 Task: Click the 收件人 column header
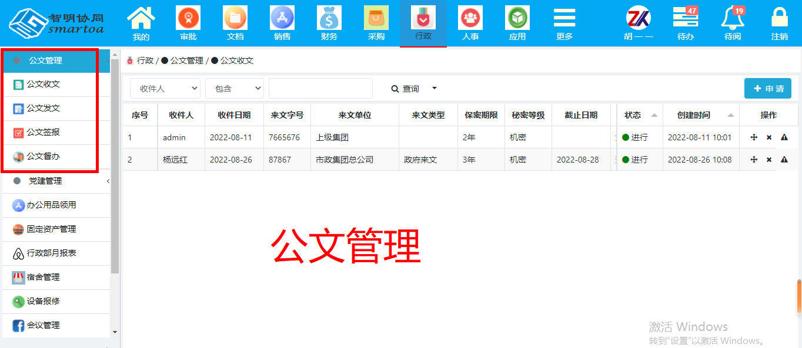pyautogui.click(x=181, y=115)
